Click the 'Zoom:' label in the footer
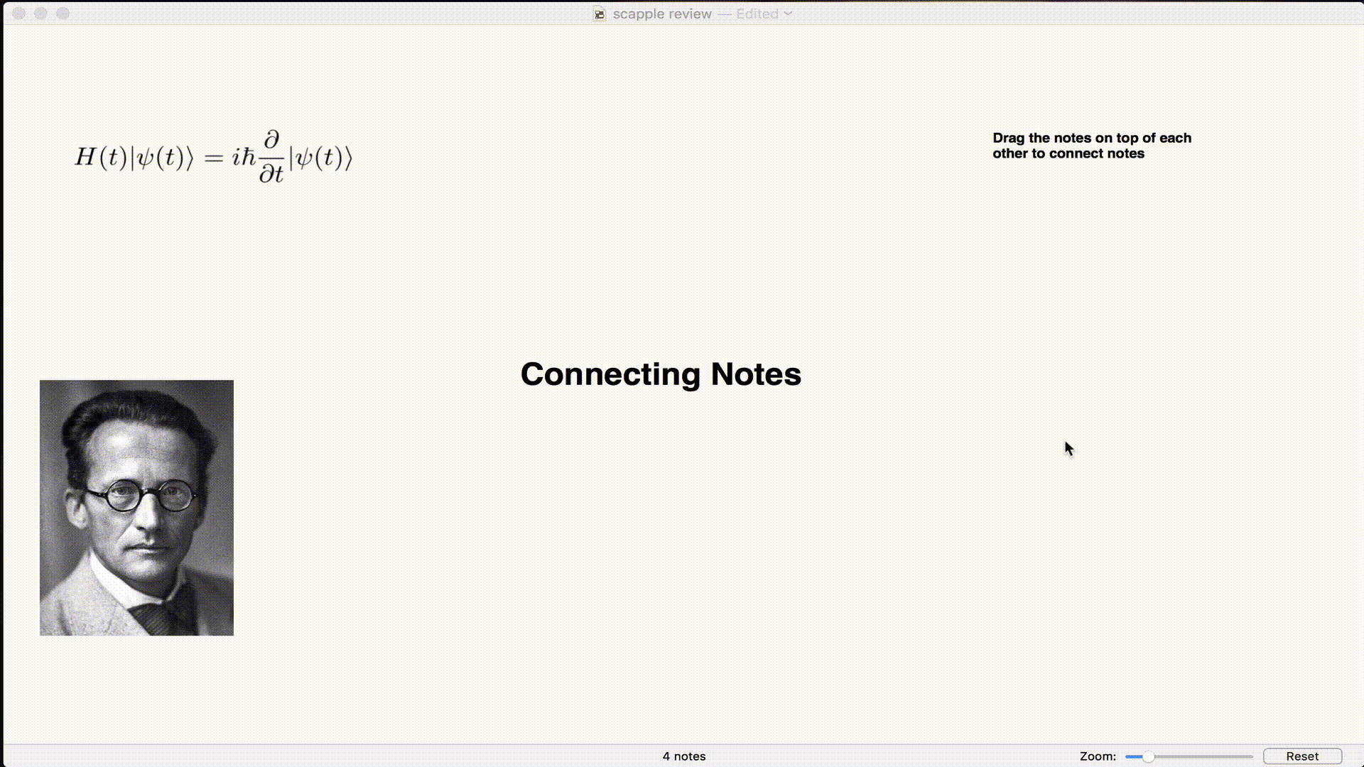Screen dimensions: 1364x767 1098,756
